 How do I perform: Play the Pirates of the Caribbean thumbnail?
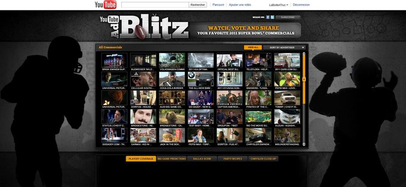258,98
